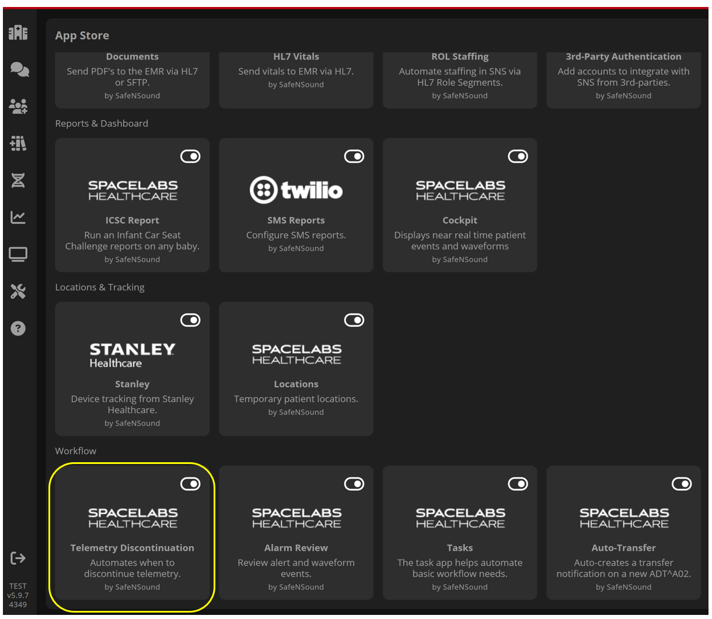Open the ROL Staffing app title
The height and width of the screenshot is (619, 712).
pos(460,57)
